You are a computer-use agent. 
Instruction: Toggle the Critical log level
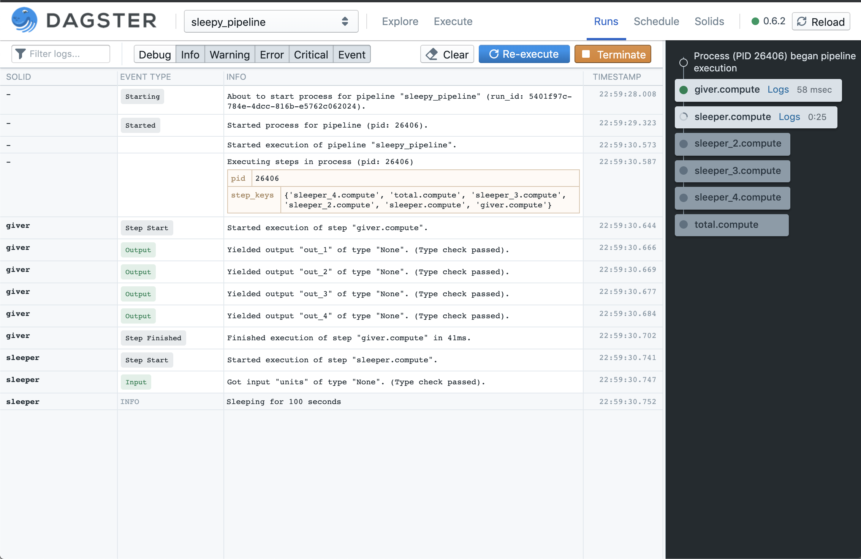(311, 54)
